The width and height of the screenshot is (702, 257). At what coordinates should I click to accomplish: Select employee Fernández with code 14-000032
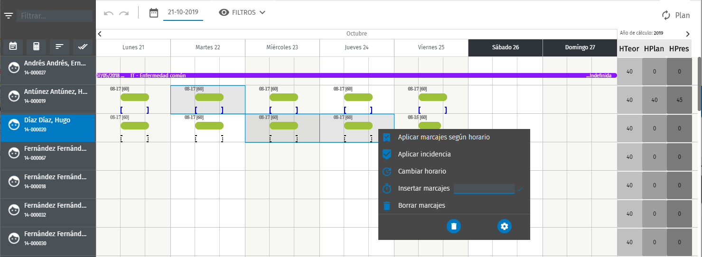point(47,213)
